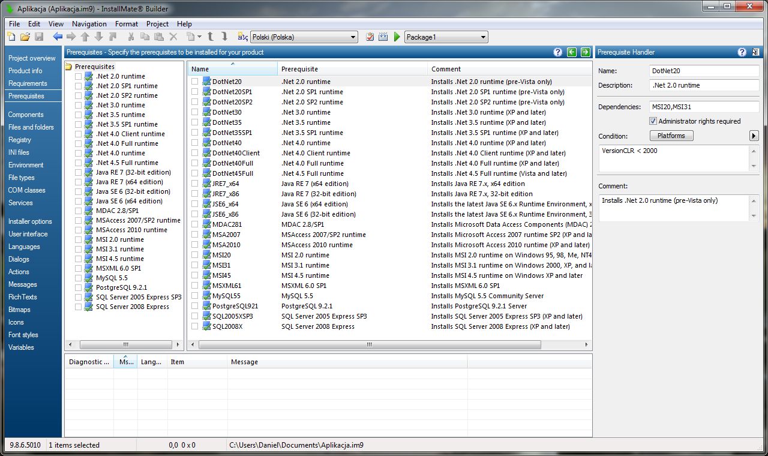Check MSI 4.5 runtime checkbox in tree
The width and height of the screenshot is (768, 456).
[78, 259]
